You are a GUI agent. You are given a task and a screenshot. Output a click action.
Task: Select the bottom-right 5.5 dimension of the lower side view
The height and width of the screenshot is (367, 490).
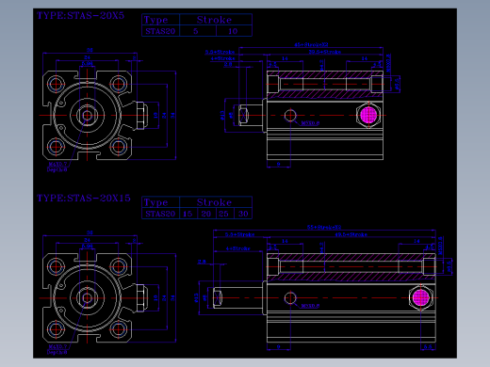[x=428, y=346]
